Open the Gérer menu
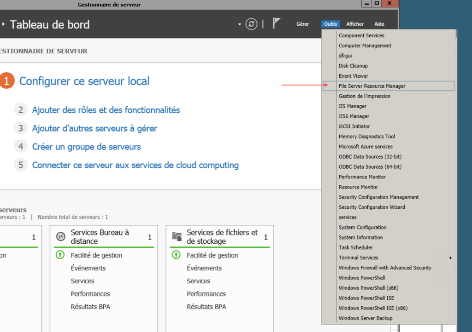 pyautogui.click(x=302, y=24)
